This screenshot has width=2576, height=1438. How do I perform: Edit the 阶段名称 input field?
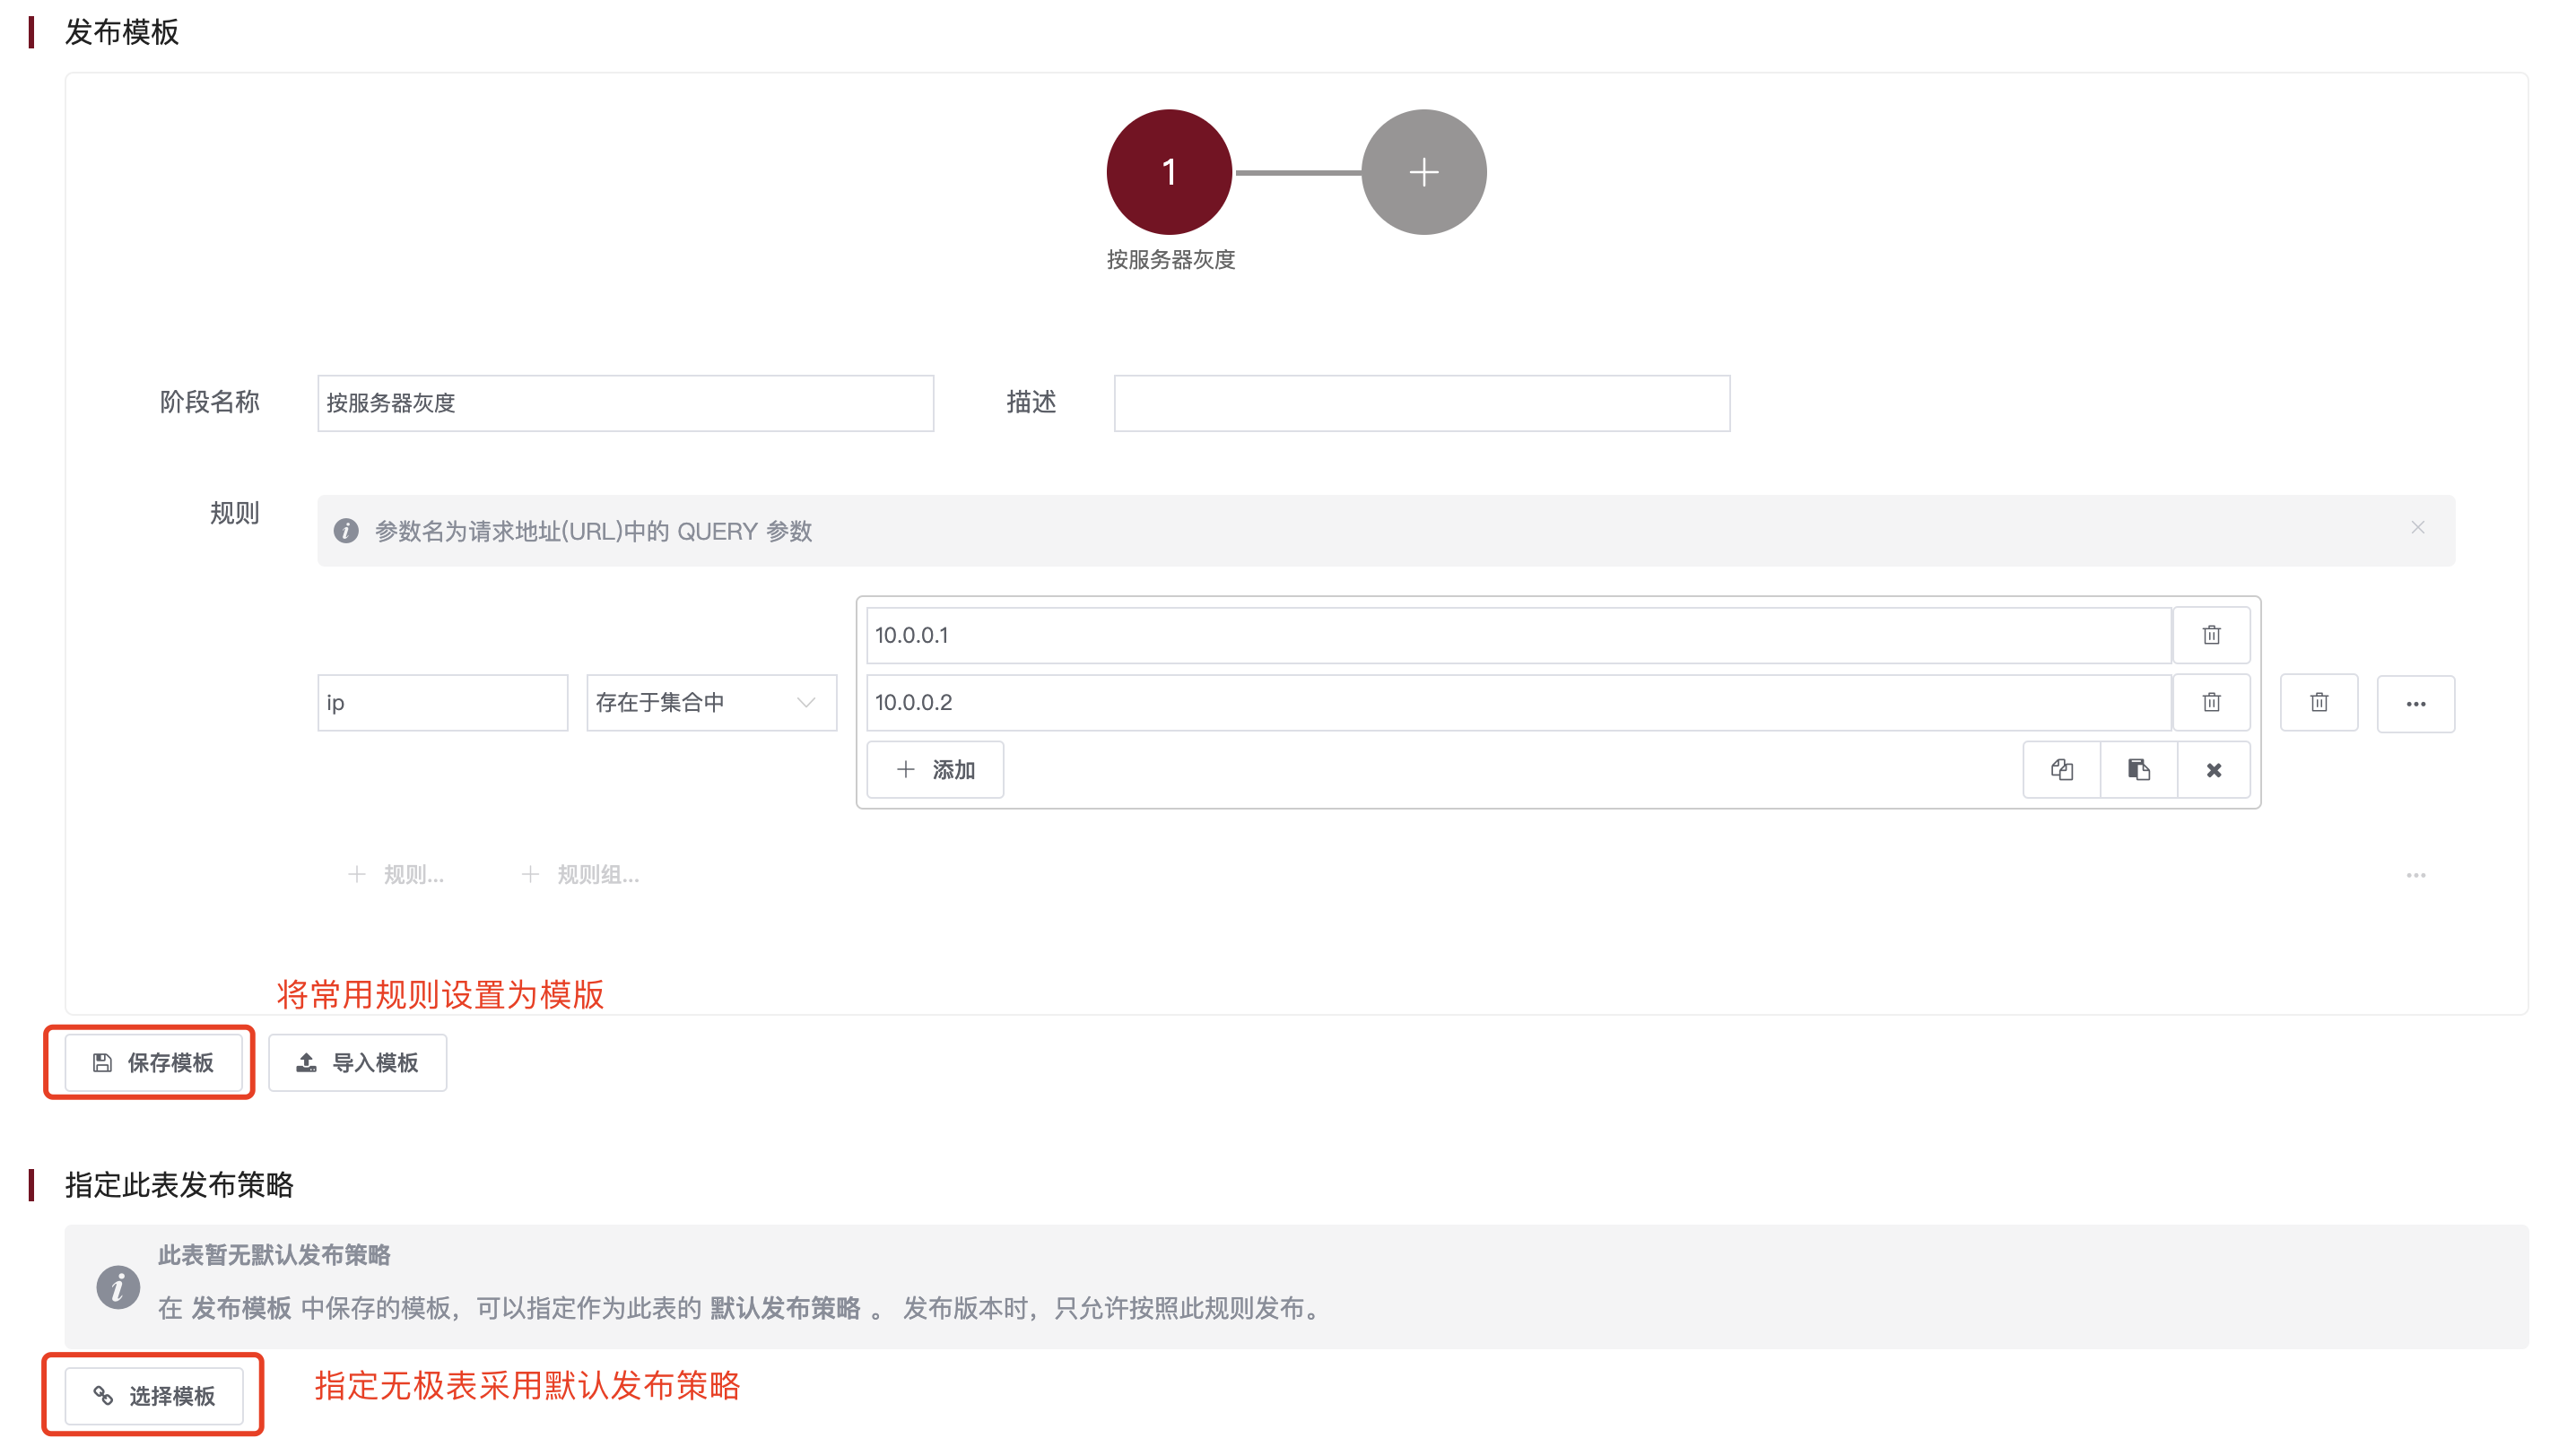(x=625, y=403)
